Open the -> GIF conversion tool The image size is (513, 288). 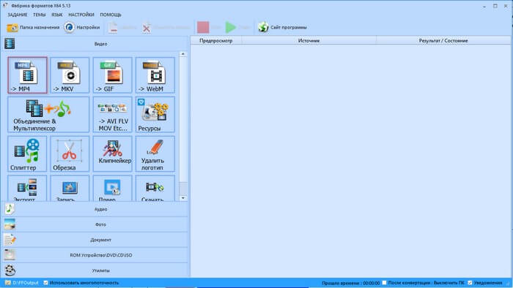click(x=113, y=75)
